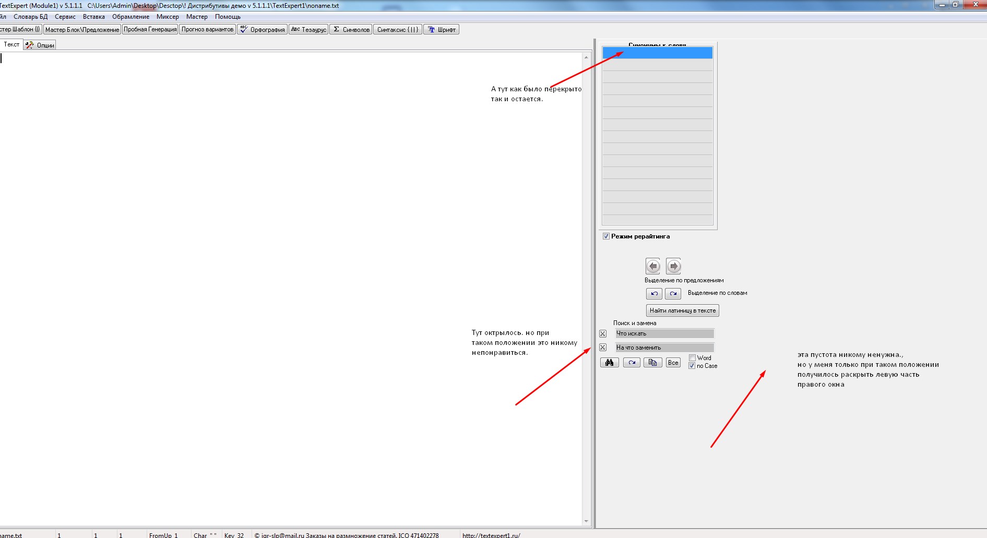Focus the На что заменить field
Viewport: 987px width, 538px height.
pyautogui.click(x=664, y=348)
